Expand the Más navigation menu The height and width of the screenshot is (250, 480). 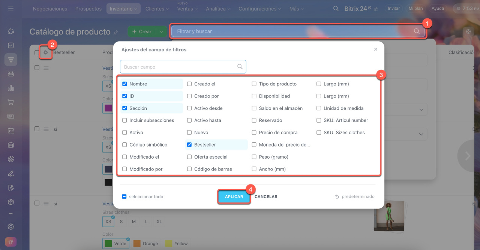[296, 9]
